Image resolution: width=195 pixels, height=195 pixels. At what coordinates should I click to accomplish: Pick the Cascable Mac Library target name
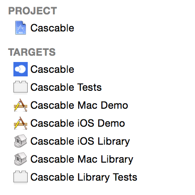pos(82,160)
